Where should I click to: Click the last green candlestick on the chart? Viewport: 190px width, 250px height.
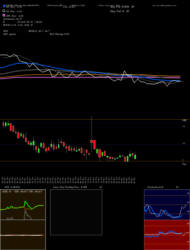point(135,157)
